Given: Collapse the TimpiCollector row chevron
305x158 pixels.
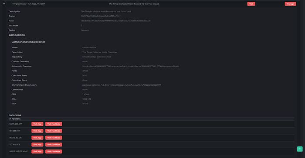Looking at the screenshot, I should click(4, 3).
